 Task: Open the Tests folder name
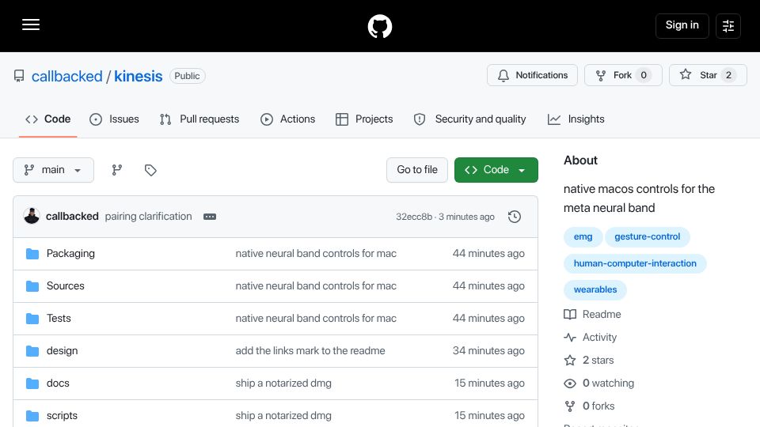[59, 319]
